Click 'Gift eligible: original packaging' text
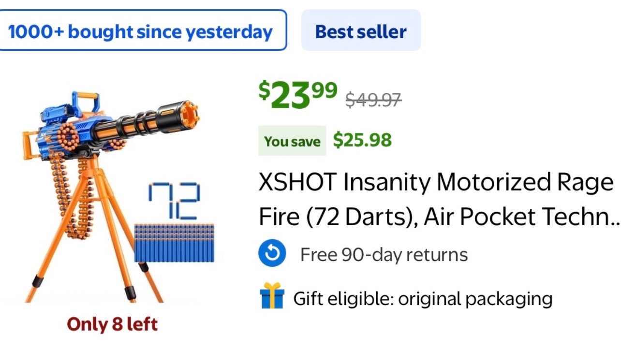The image size is (621, 349). point(423,298)
